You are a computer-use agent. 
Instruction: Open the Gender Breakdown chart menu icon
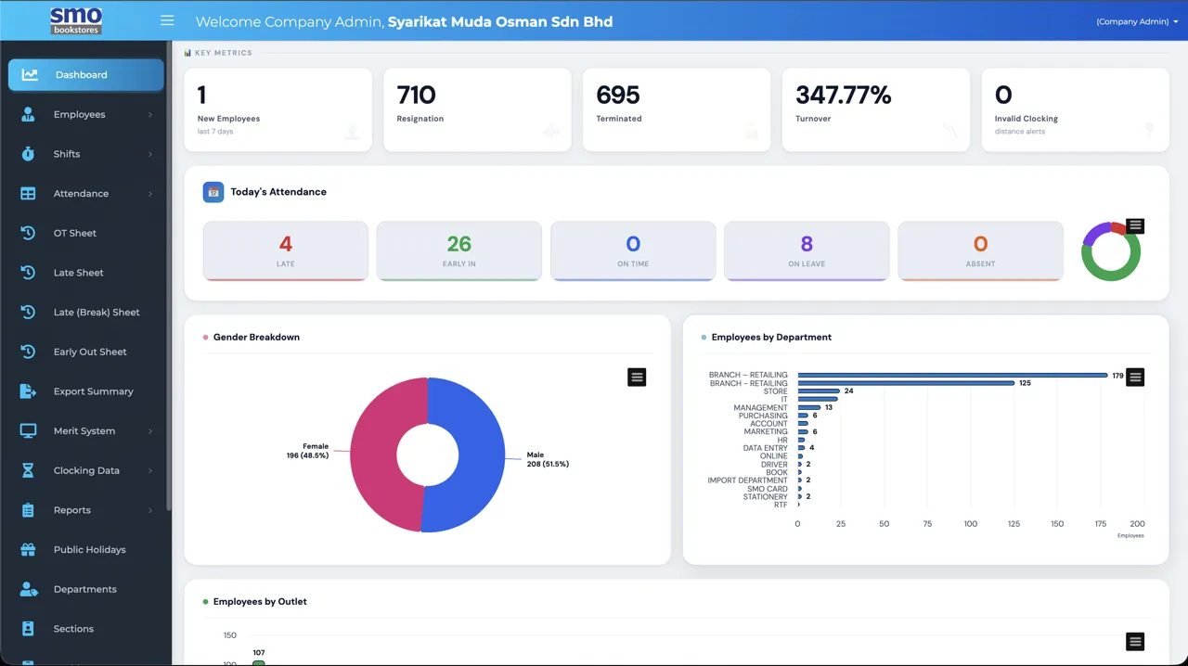pos(637,377)
